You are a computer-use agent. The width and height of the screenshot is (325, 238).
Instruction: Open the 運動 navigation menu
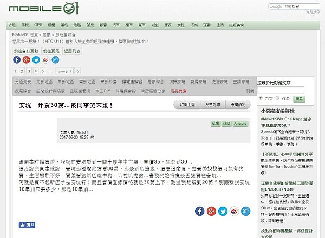207,25
